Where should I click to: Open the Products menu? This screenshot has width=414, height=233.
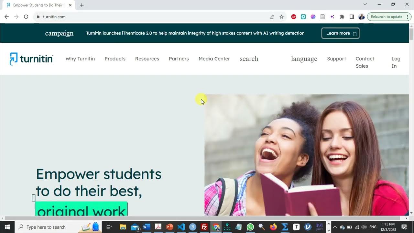coord(115,59)
